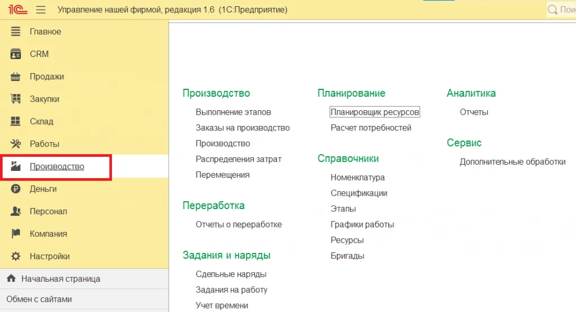Select the Склад section
The width and height of the screenshot is (576, 312).
coord(42,121)
